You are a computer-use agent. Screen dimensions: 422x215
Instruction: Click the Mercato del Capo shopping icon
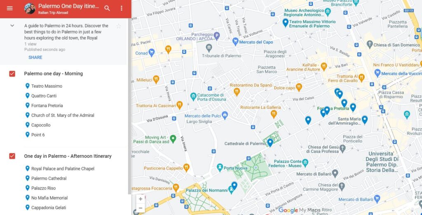pos(235,42)
